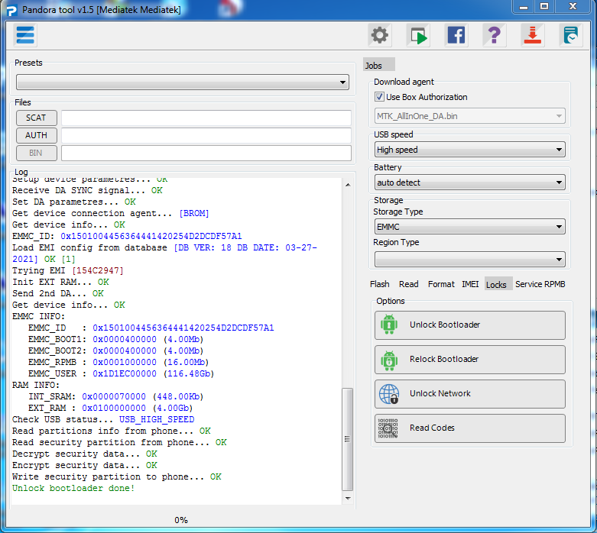Click the log scroll down arrow
Viewport: 597px width, 533px height.
(x=348, y=498)
